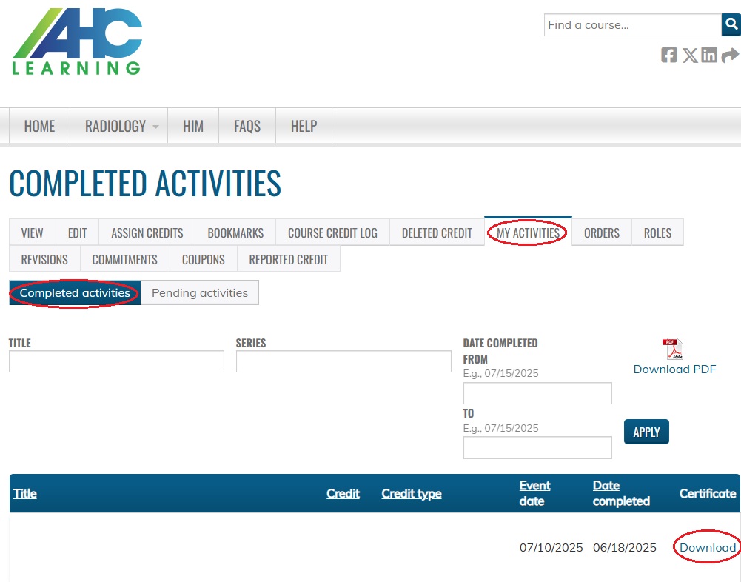
Task: Open the Facebook share icon
Action: pyautogui.click(x=669, y=55)
